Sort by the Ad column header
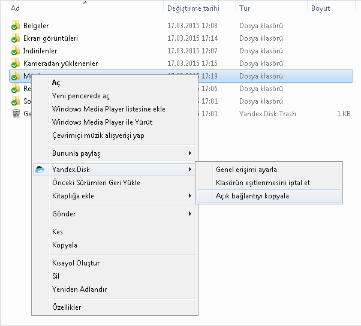 click(15, 8)
